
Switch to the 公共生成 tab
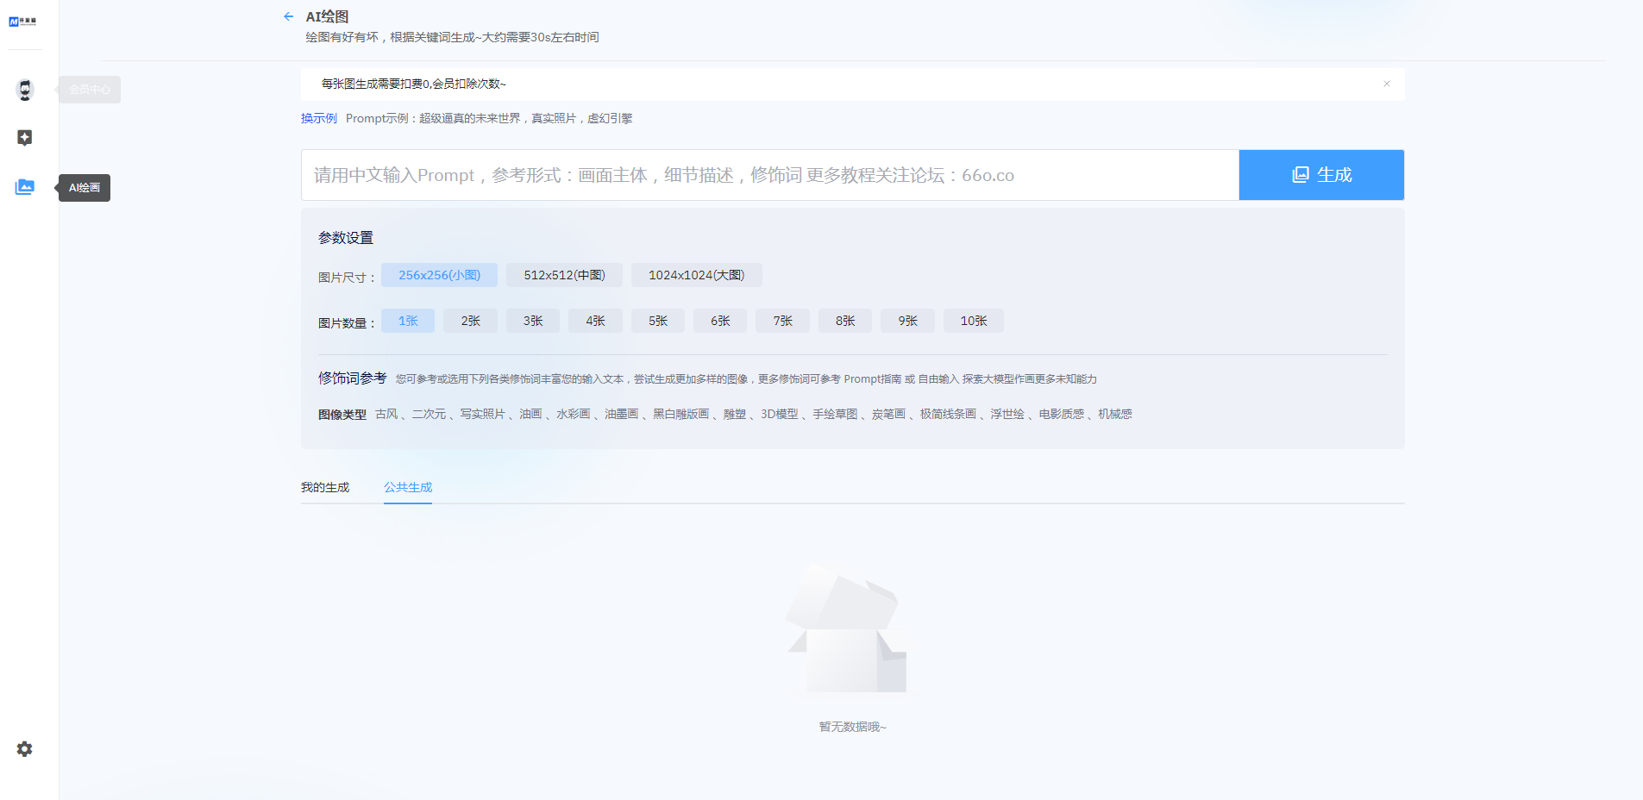[408, 487]
